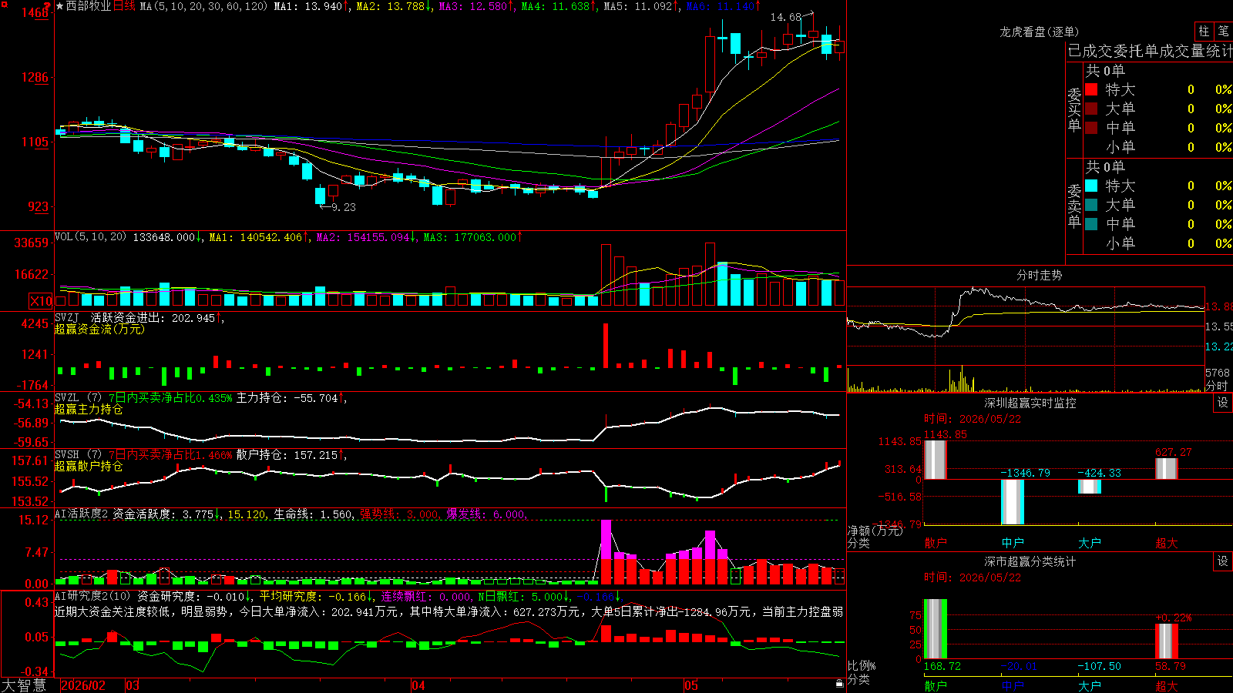Image resolution: width=1233 pixels, height=693 pixels.
Task: Click the 9.23 low price label
Action: pos(343,207)
